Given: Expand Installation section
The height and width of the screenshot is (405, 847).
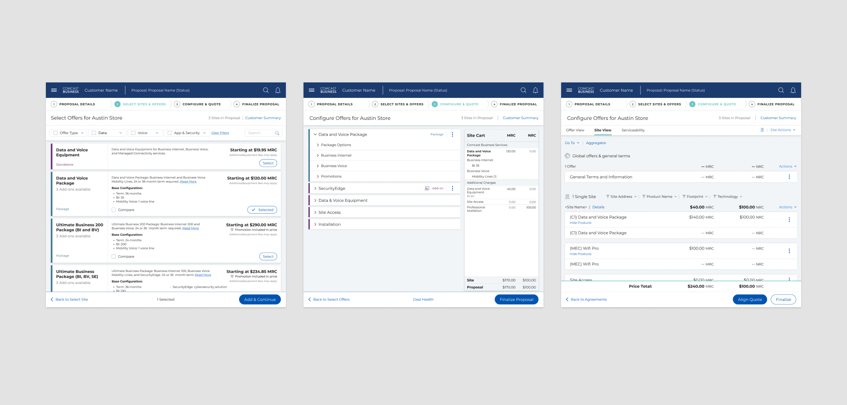Looking at the screenshot, I should coord(315,224).
